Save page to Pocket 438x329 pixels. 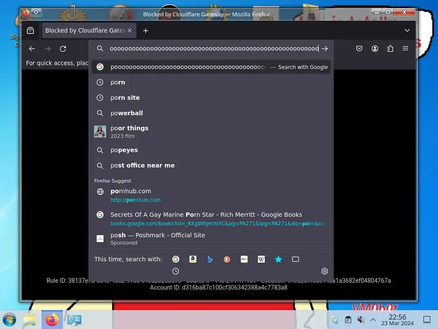(x=359, y=49)
